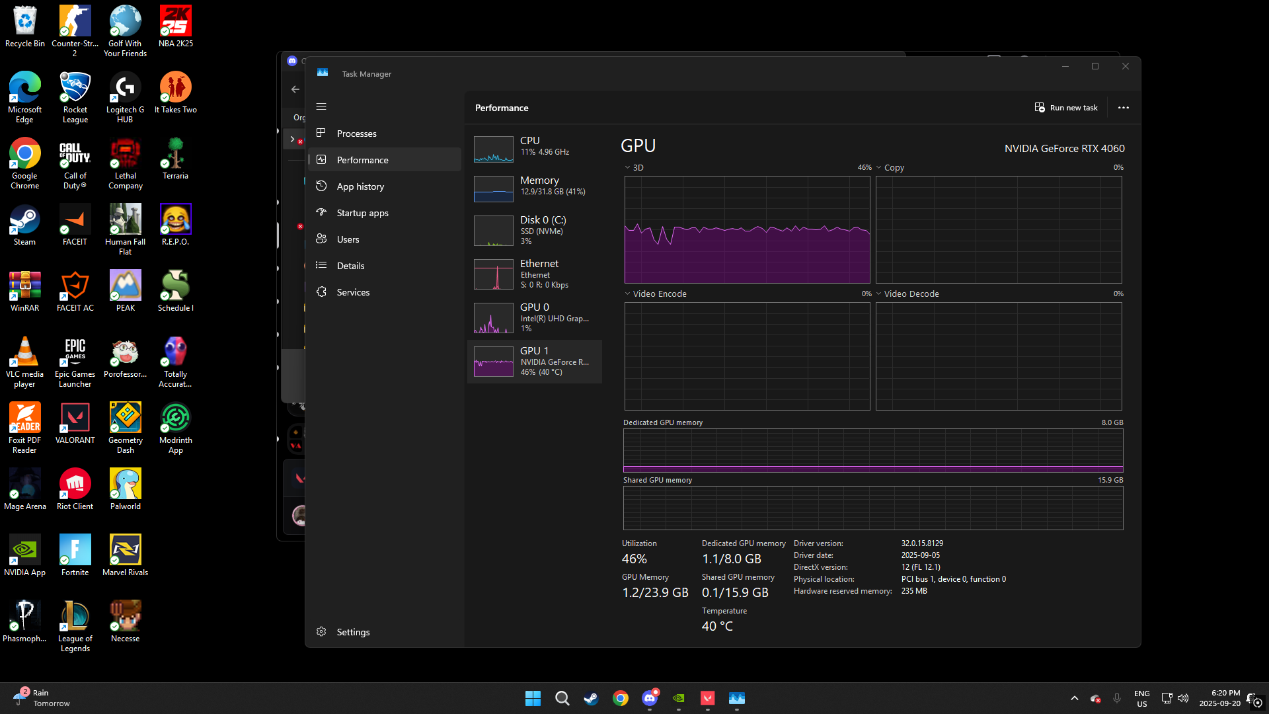Screen dimensions: 1269x714
Task: Open the Video Decode graph dropdown
Action: (x=879, y=294)
